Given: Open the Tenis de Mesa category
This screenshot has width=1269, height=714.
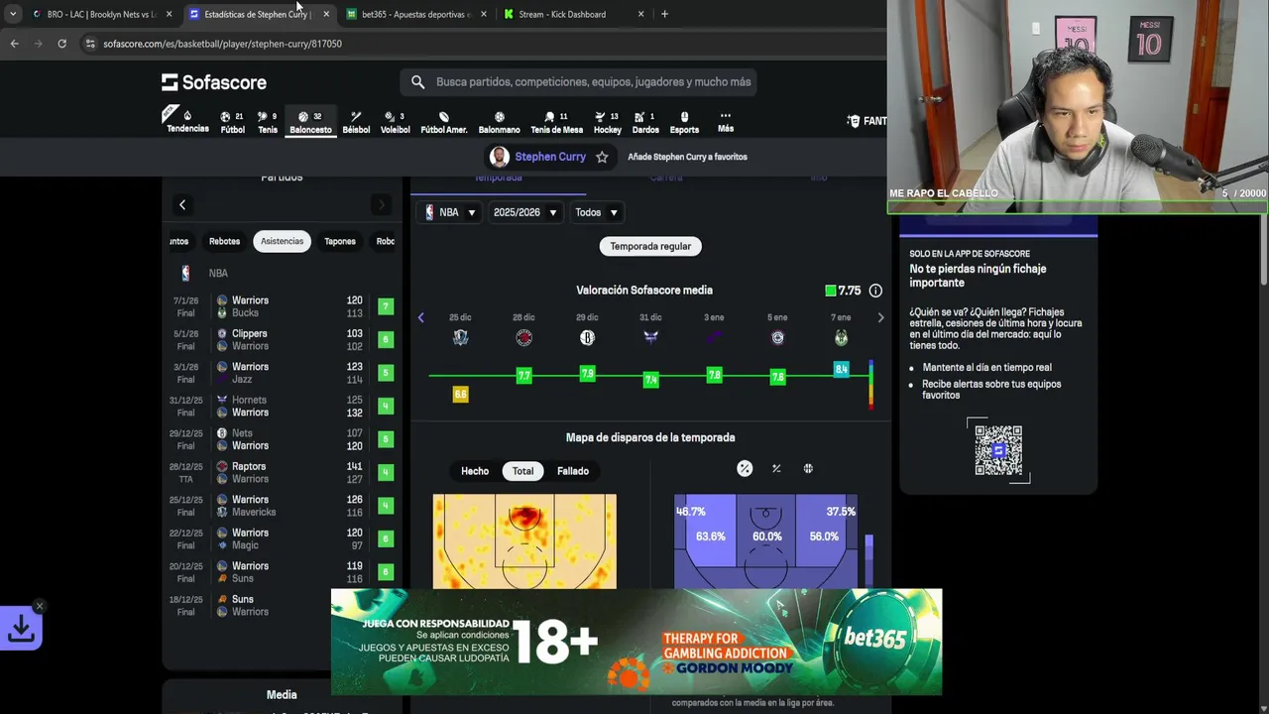Looking at the screenshot, I should click(x=556, y=122).
